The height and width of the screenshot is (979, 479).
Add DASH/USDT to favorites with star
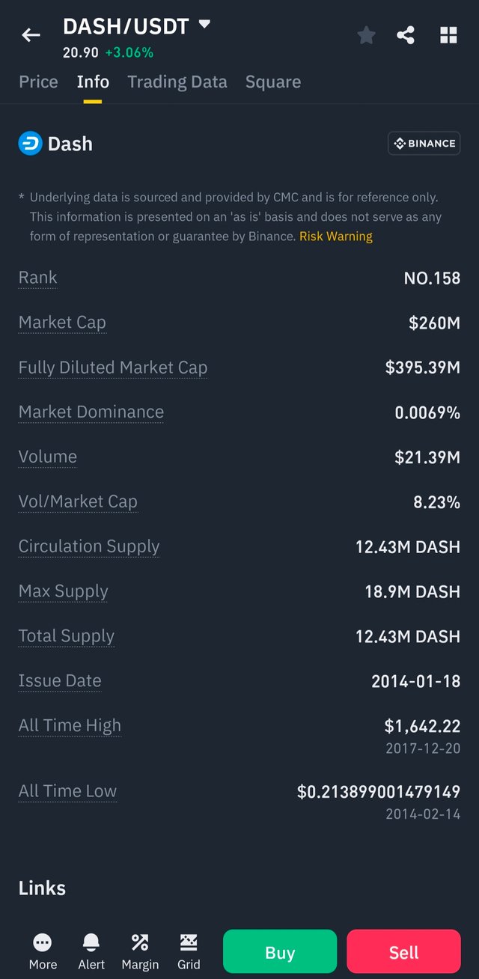click(366, 35)
